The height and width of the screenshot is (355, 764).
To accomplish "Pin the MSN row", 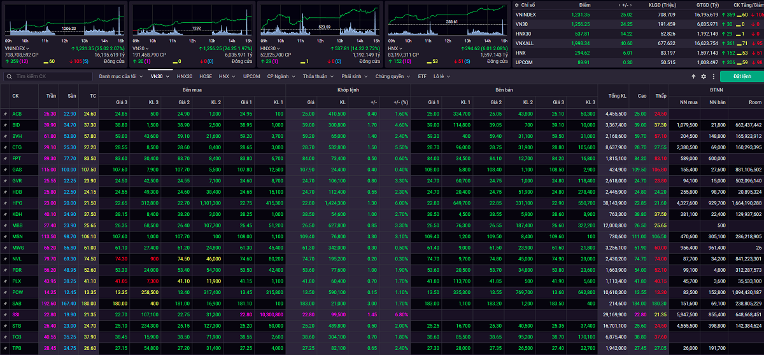I will coord(5,236).
